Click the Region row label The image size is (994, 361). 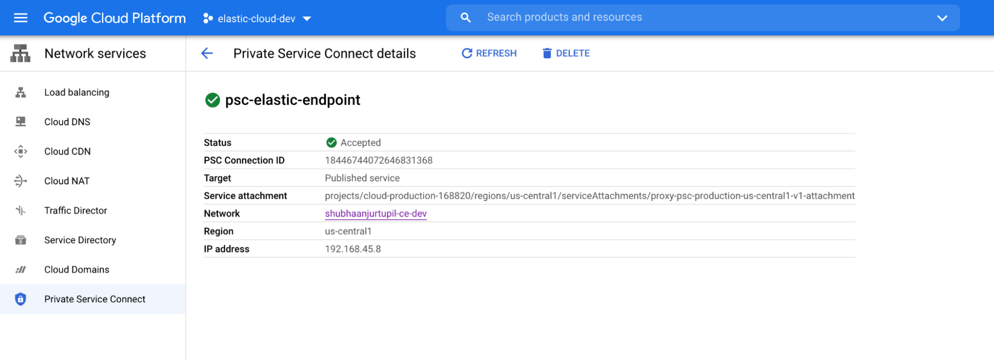219,231
